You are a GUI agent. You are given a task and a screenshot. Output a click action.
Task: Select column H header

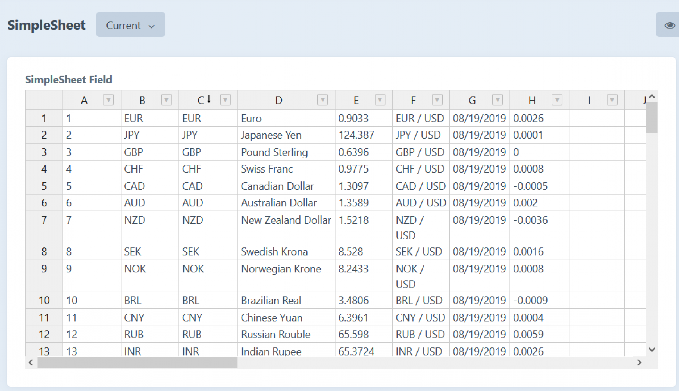pyautogui.click(x=539, y=100)
